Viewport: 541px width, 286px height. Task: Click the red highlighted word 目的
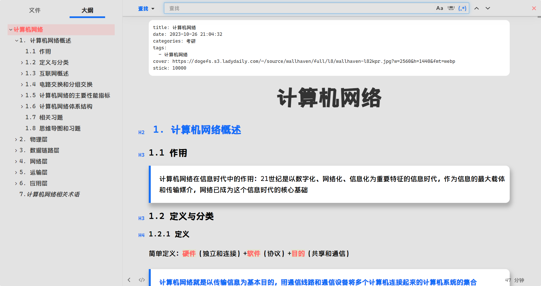tap(298, 254)
